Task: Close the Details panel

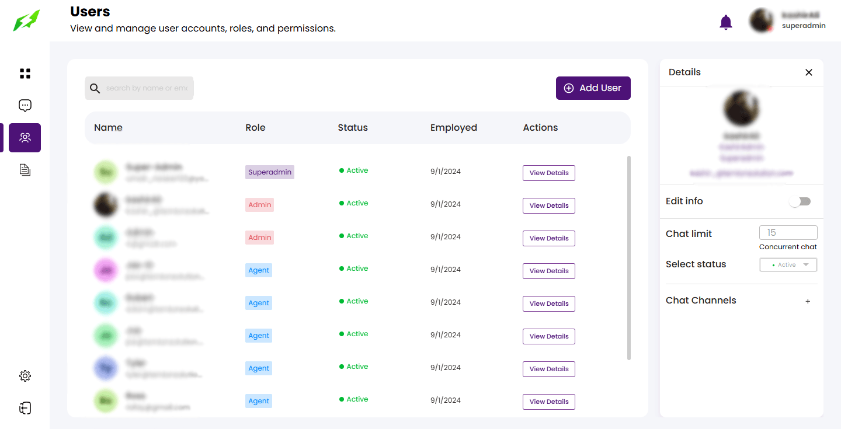Action: (808, 72)
